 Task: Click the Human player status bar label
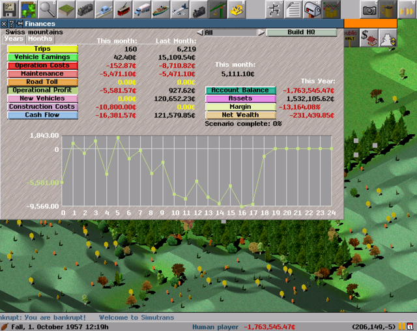click(215, 326)
